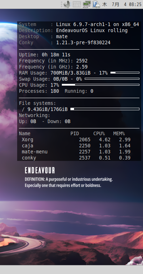Click the 'CPU%' column header

pyautogui.click(x=99, y=133)
